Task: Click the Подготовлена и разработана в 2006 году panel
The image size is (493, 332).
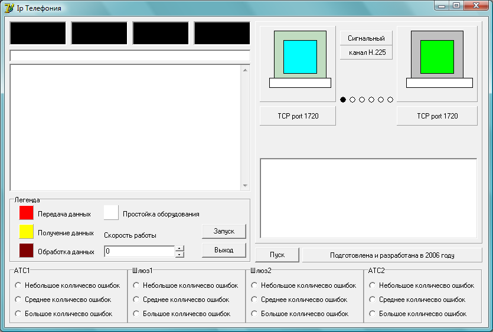Action: (x=392, y=255)
